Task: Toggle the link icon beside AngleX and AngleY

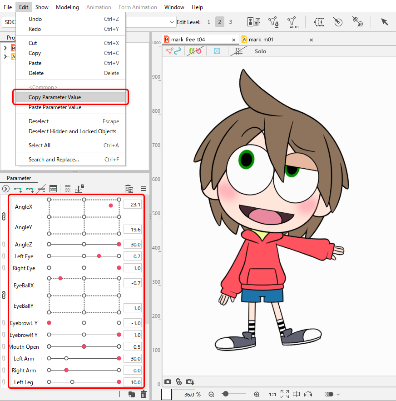Action: point(4,216)
